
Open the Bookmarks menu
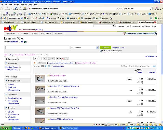23,5
